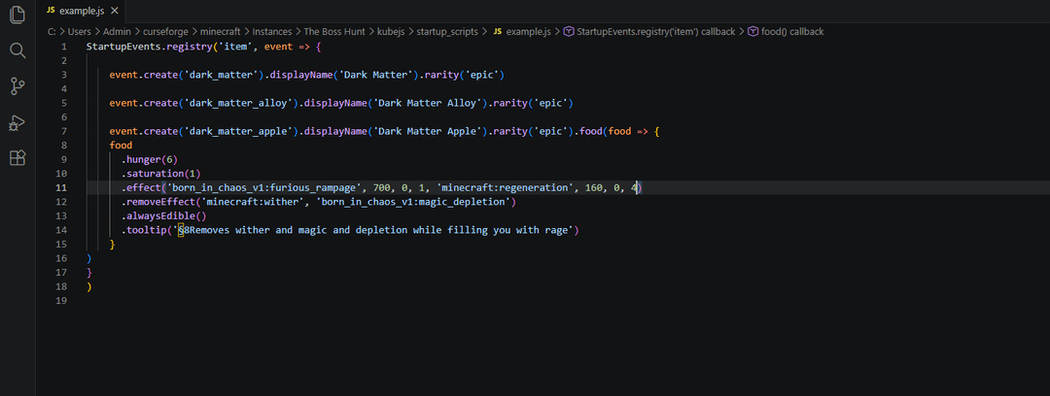Open the Extensions view icon
Image resolution: width=1050 pixels, height=396 pixels.
point(17,157)
